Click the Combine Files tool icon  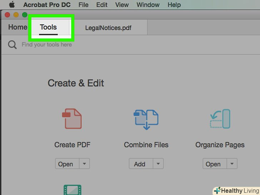(x=146, y=119)
